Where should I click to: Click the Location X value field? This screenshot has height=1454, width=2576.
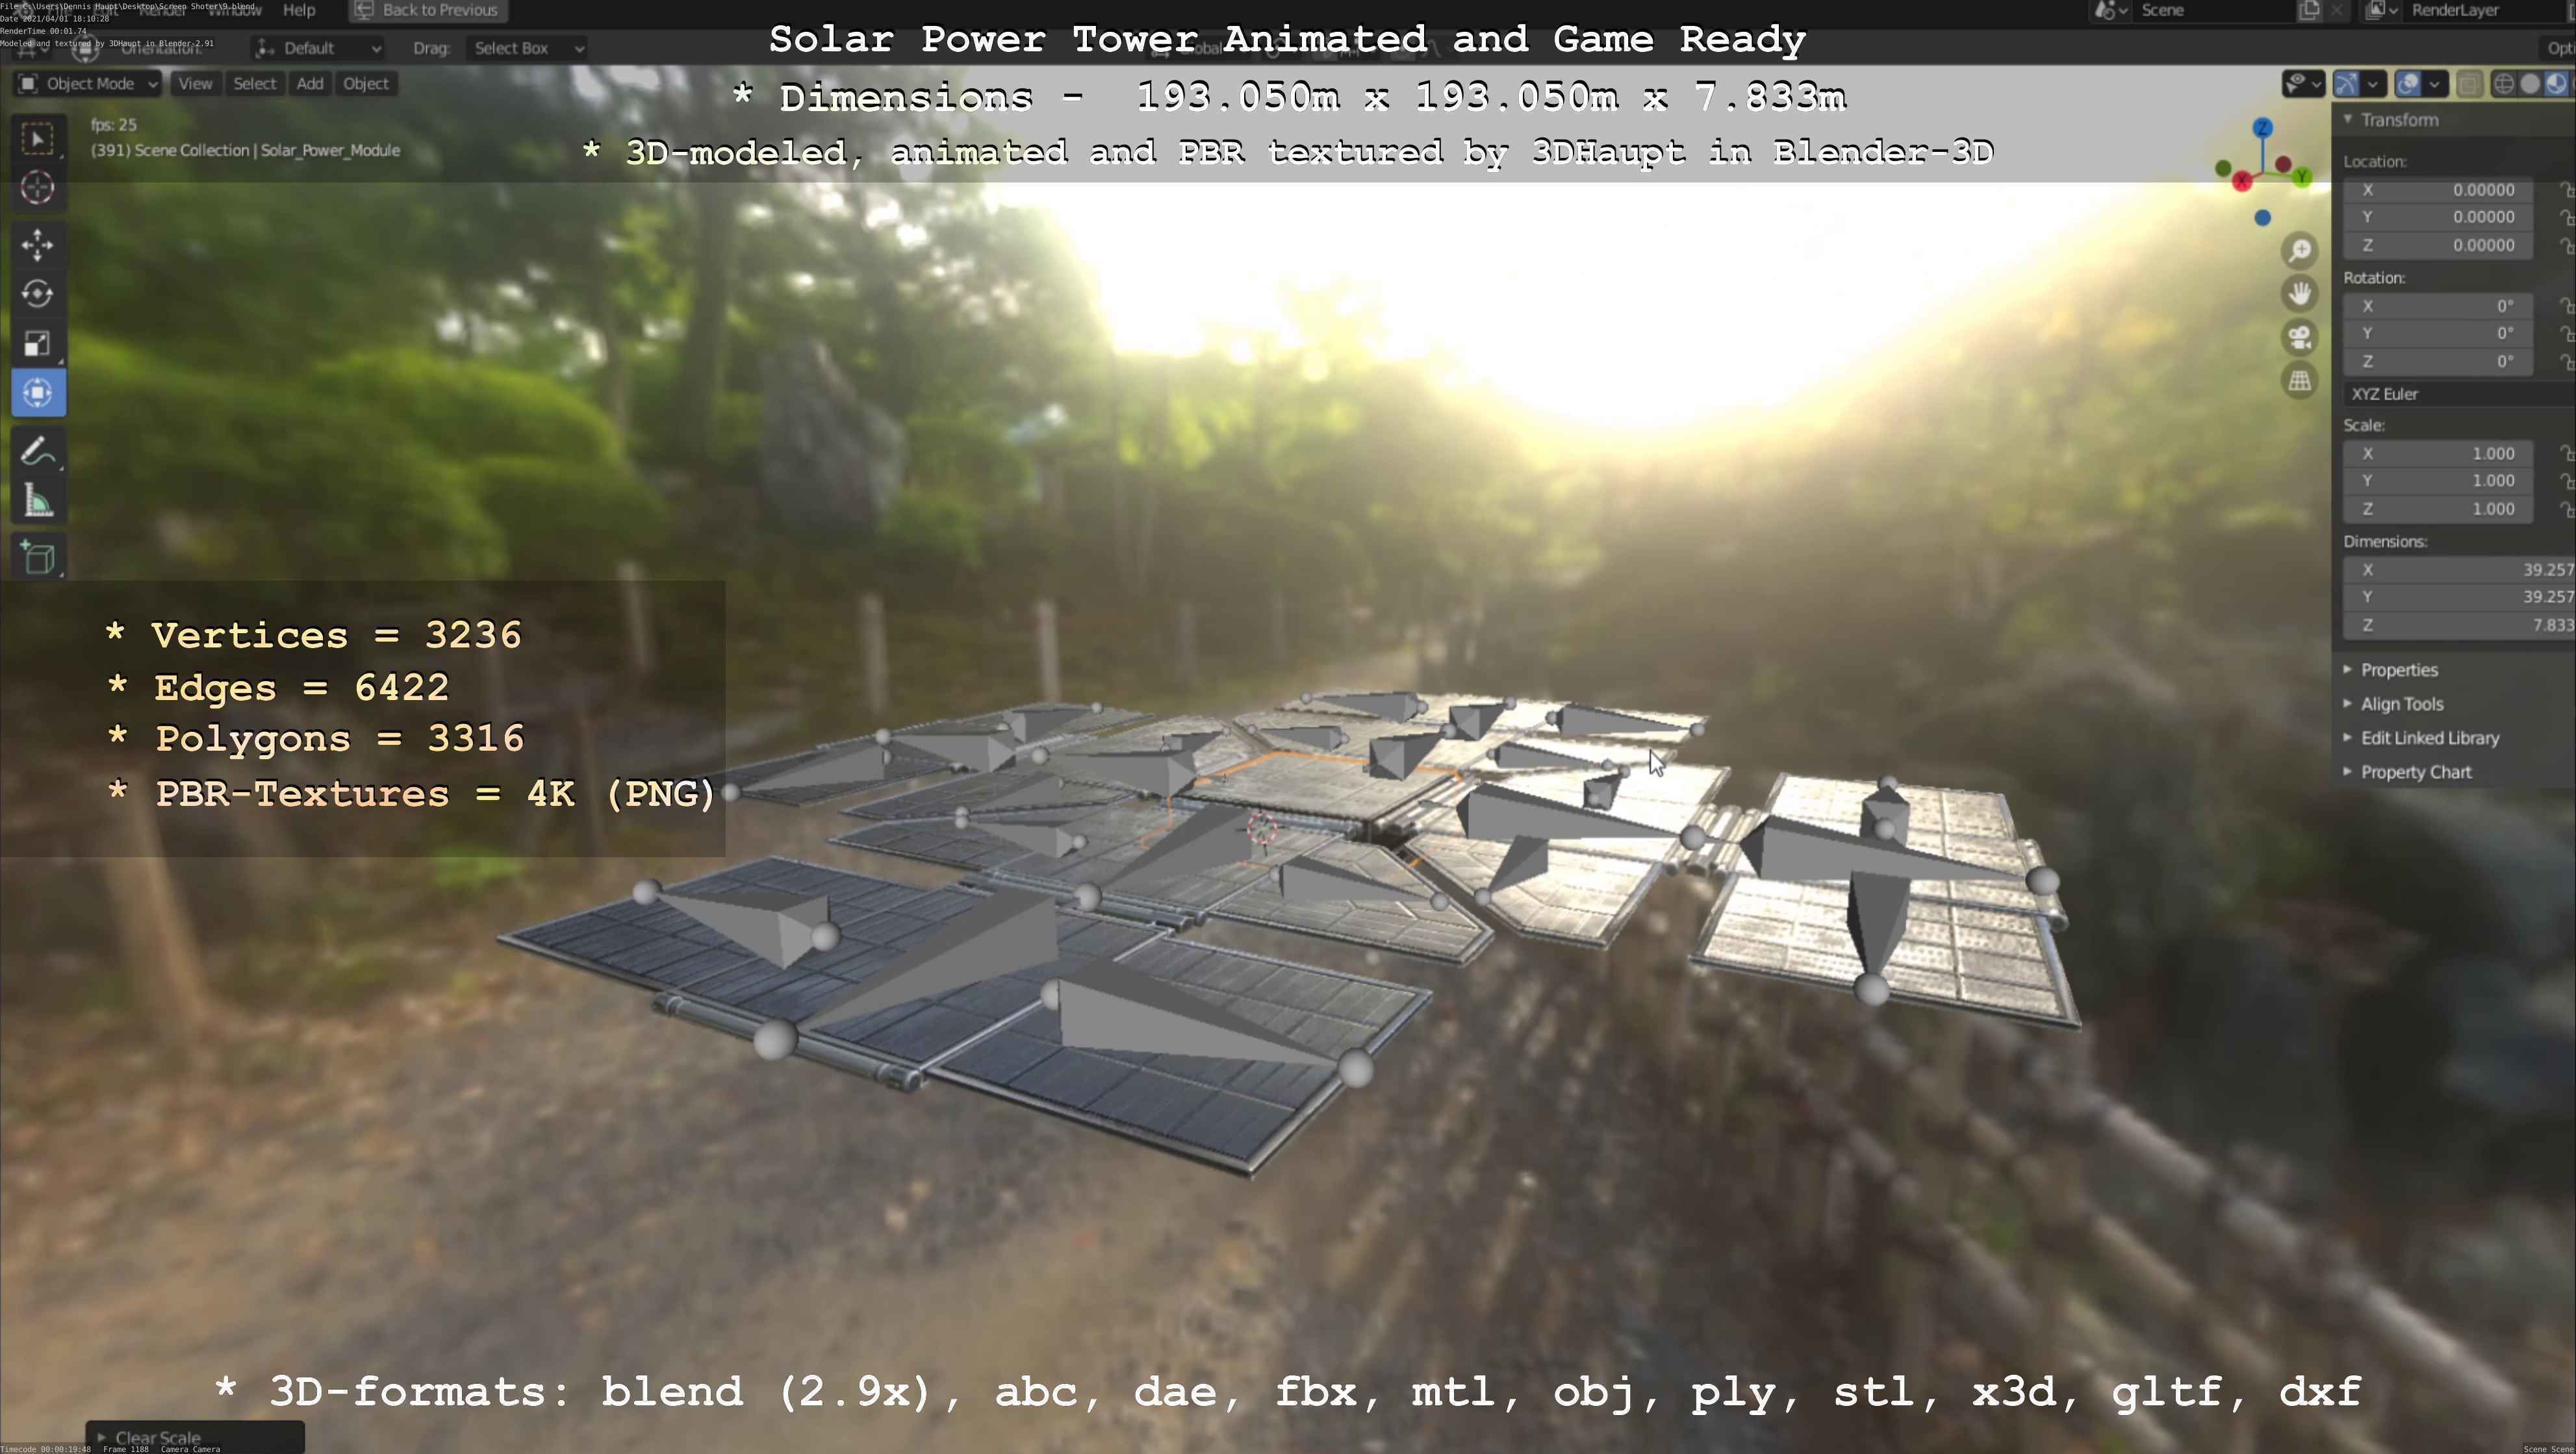click(x=2438, y=190)
